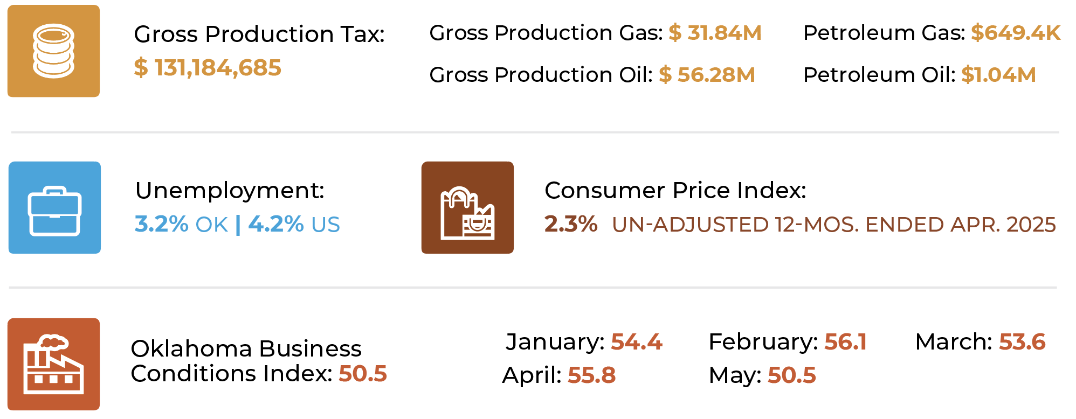Screen dimensions: 1076x419
Task: Click the 4.2% US unemployment rate
Action: [x=294, y=225]
